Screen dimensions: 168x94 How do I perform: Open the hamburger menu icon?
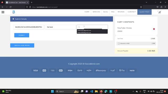tap(3, 12)
